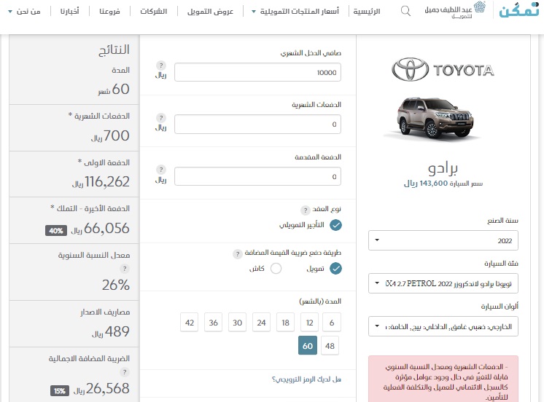The image size is (544, 402).
Task: Select التأجير التمويلي contract type
Action: coord(335,225)
